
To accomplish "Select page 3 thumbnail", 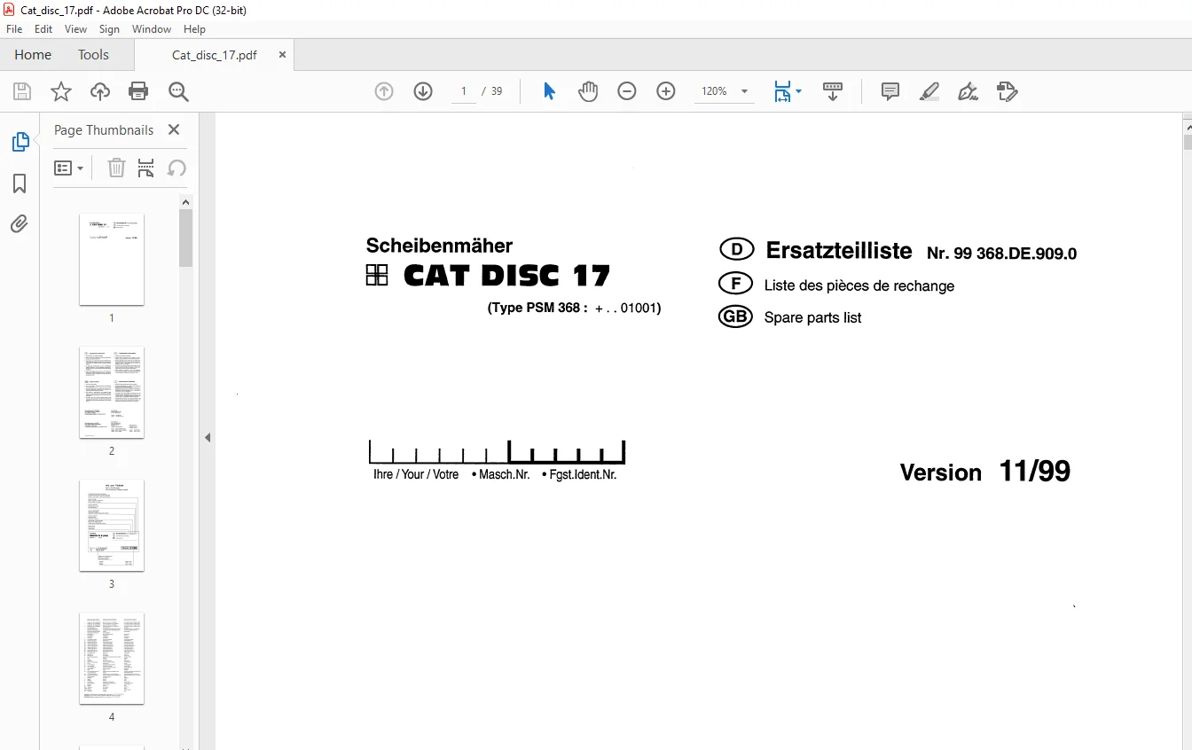I will 112,526.
